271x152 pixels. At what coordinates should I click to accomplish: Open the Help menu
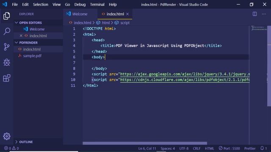[113, 5]
